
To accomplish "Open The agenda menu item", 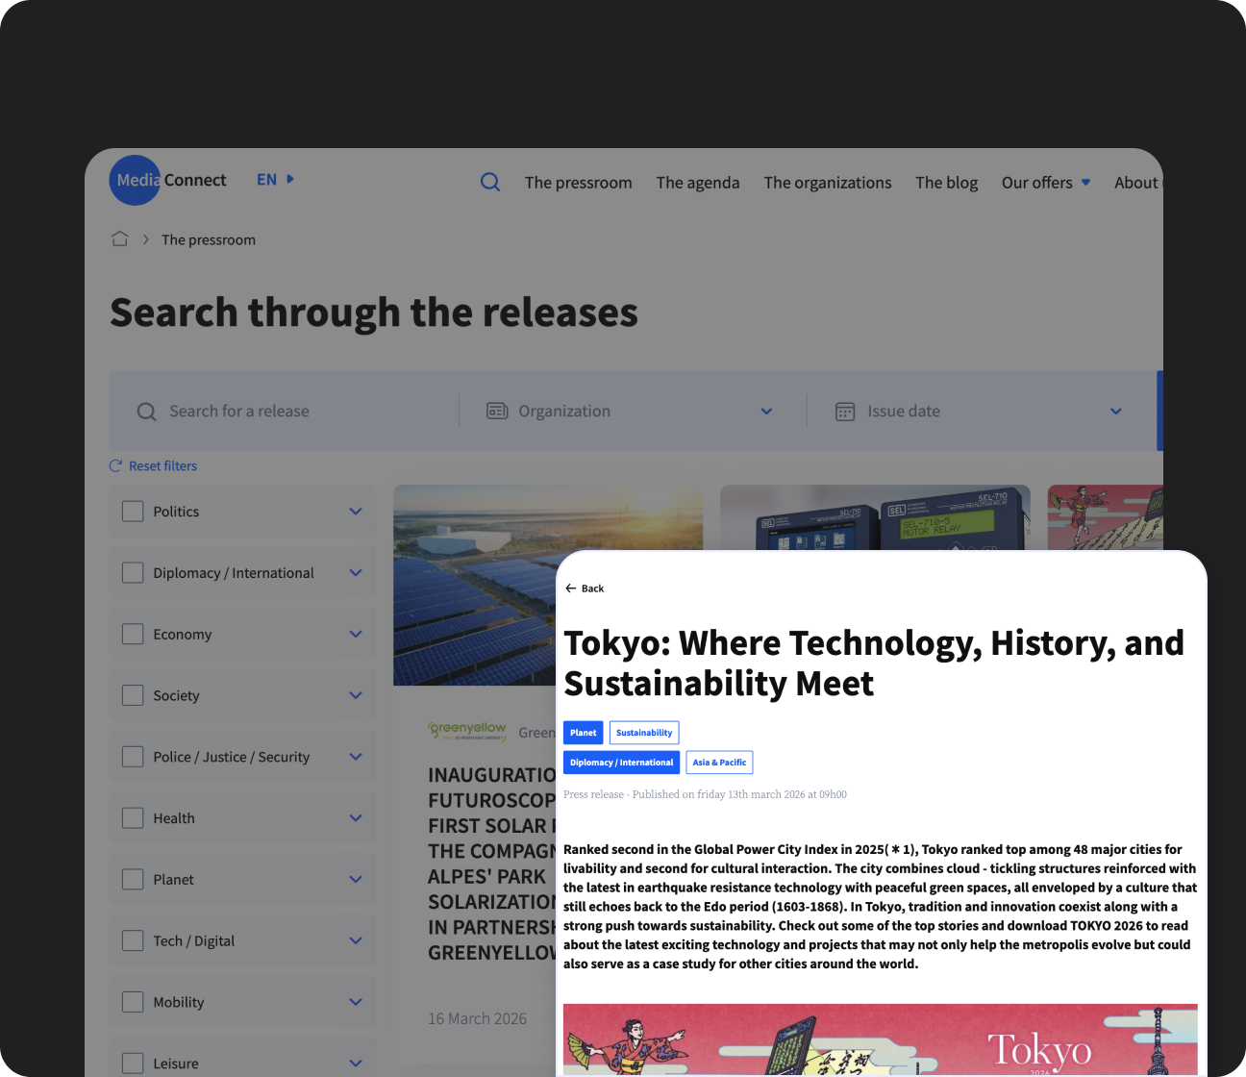I will click(698, 183).
